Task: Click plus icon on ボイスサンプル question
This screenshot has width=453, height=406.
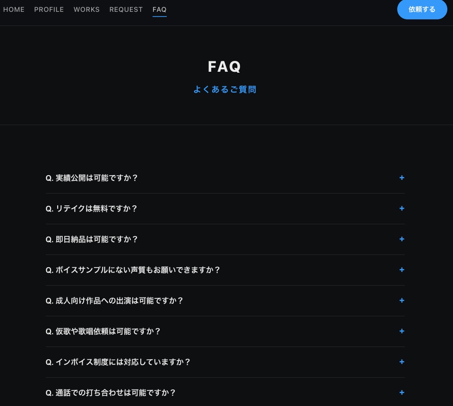Action: click(402, 270)
